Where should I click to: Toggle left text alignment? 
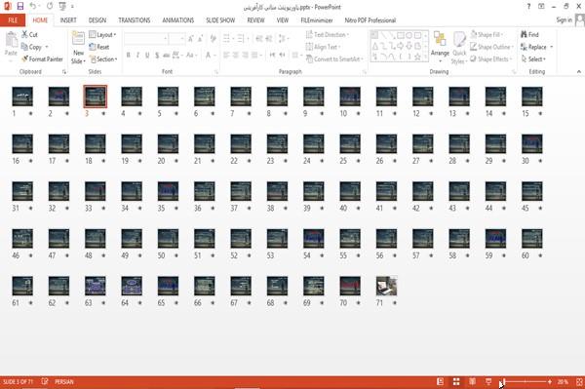click(226, 56)
